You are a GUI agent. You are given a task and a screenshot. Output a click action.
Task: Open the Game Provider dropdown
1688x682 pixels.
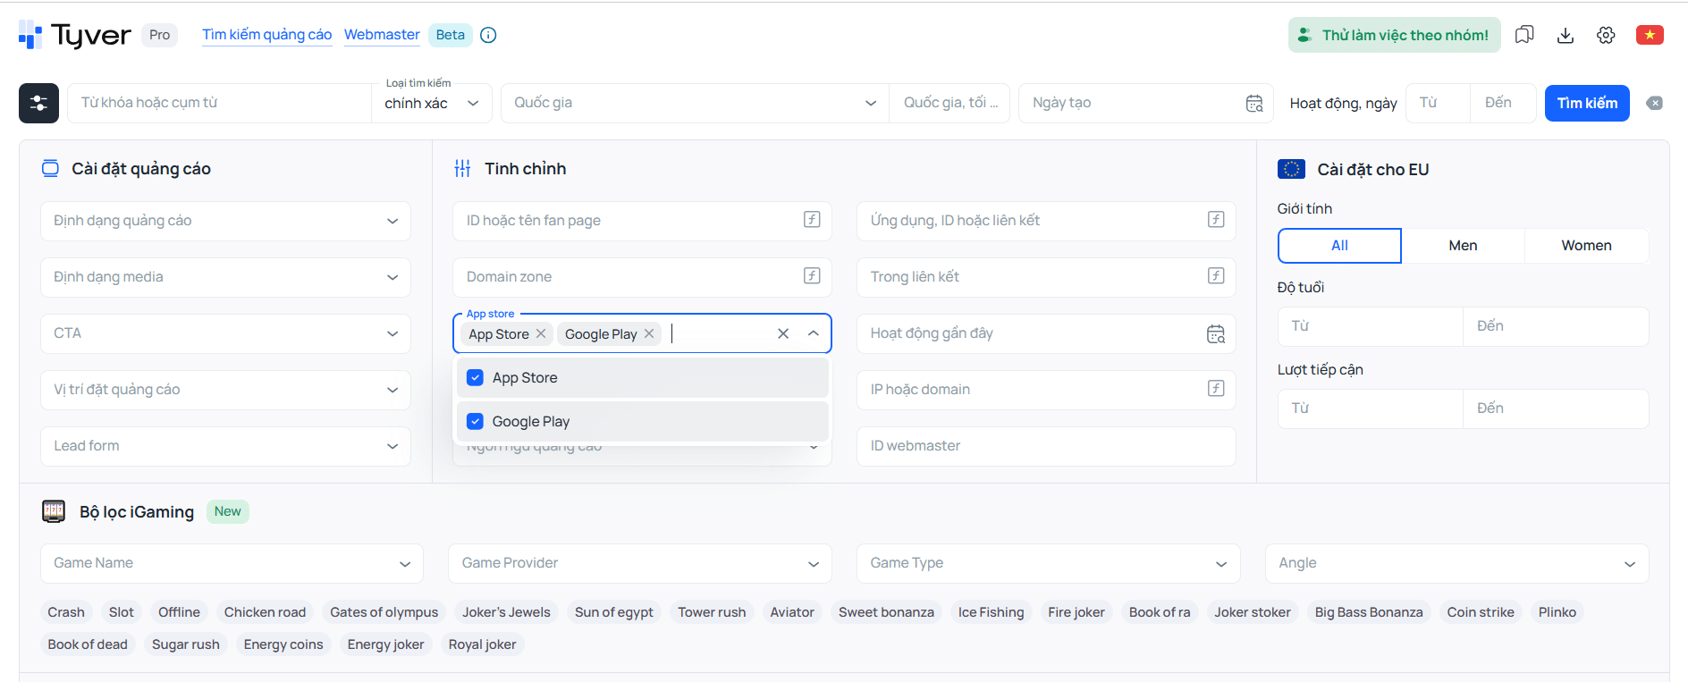point(640,563)
